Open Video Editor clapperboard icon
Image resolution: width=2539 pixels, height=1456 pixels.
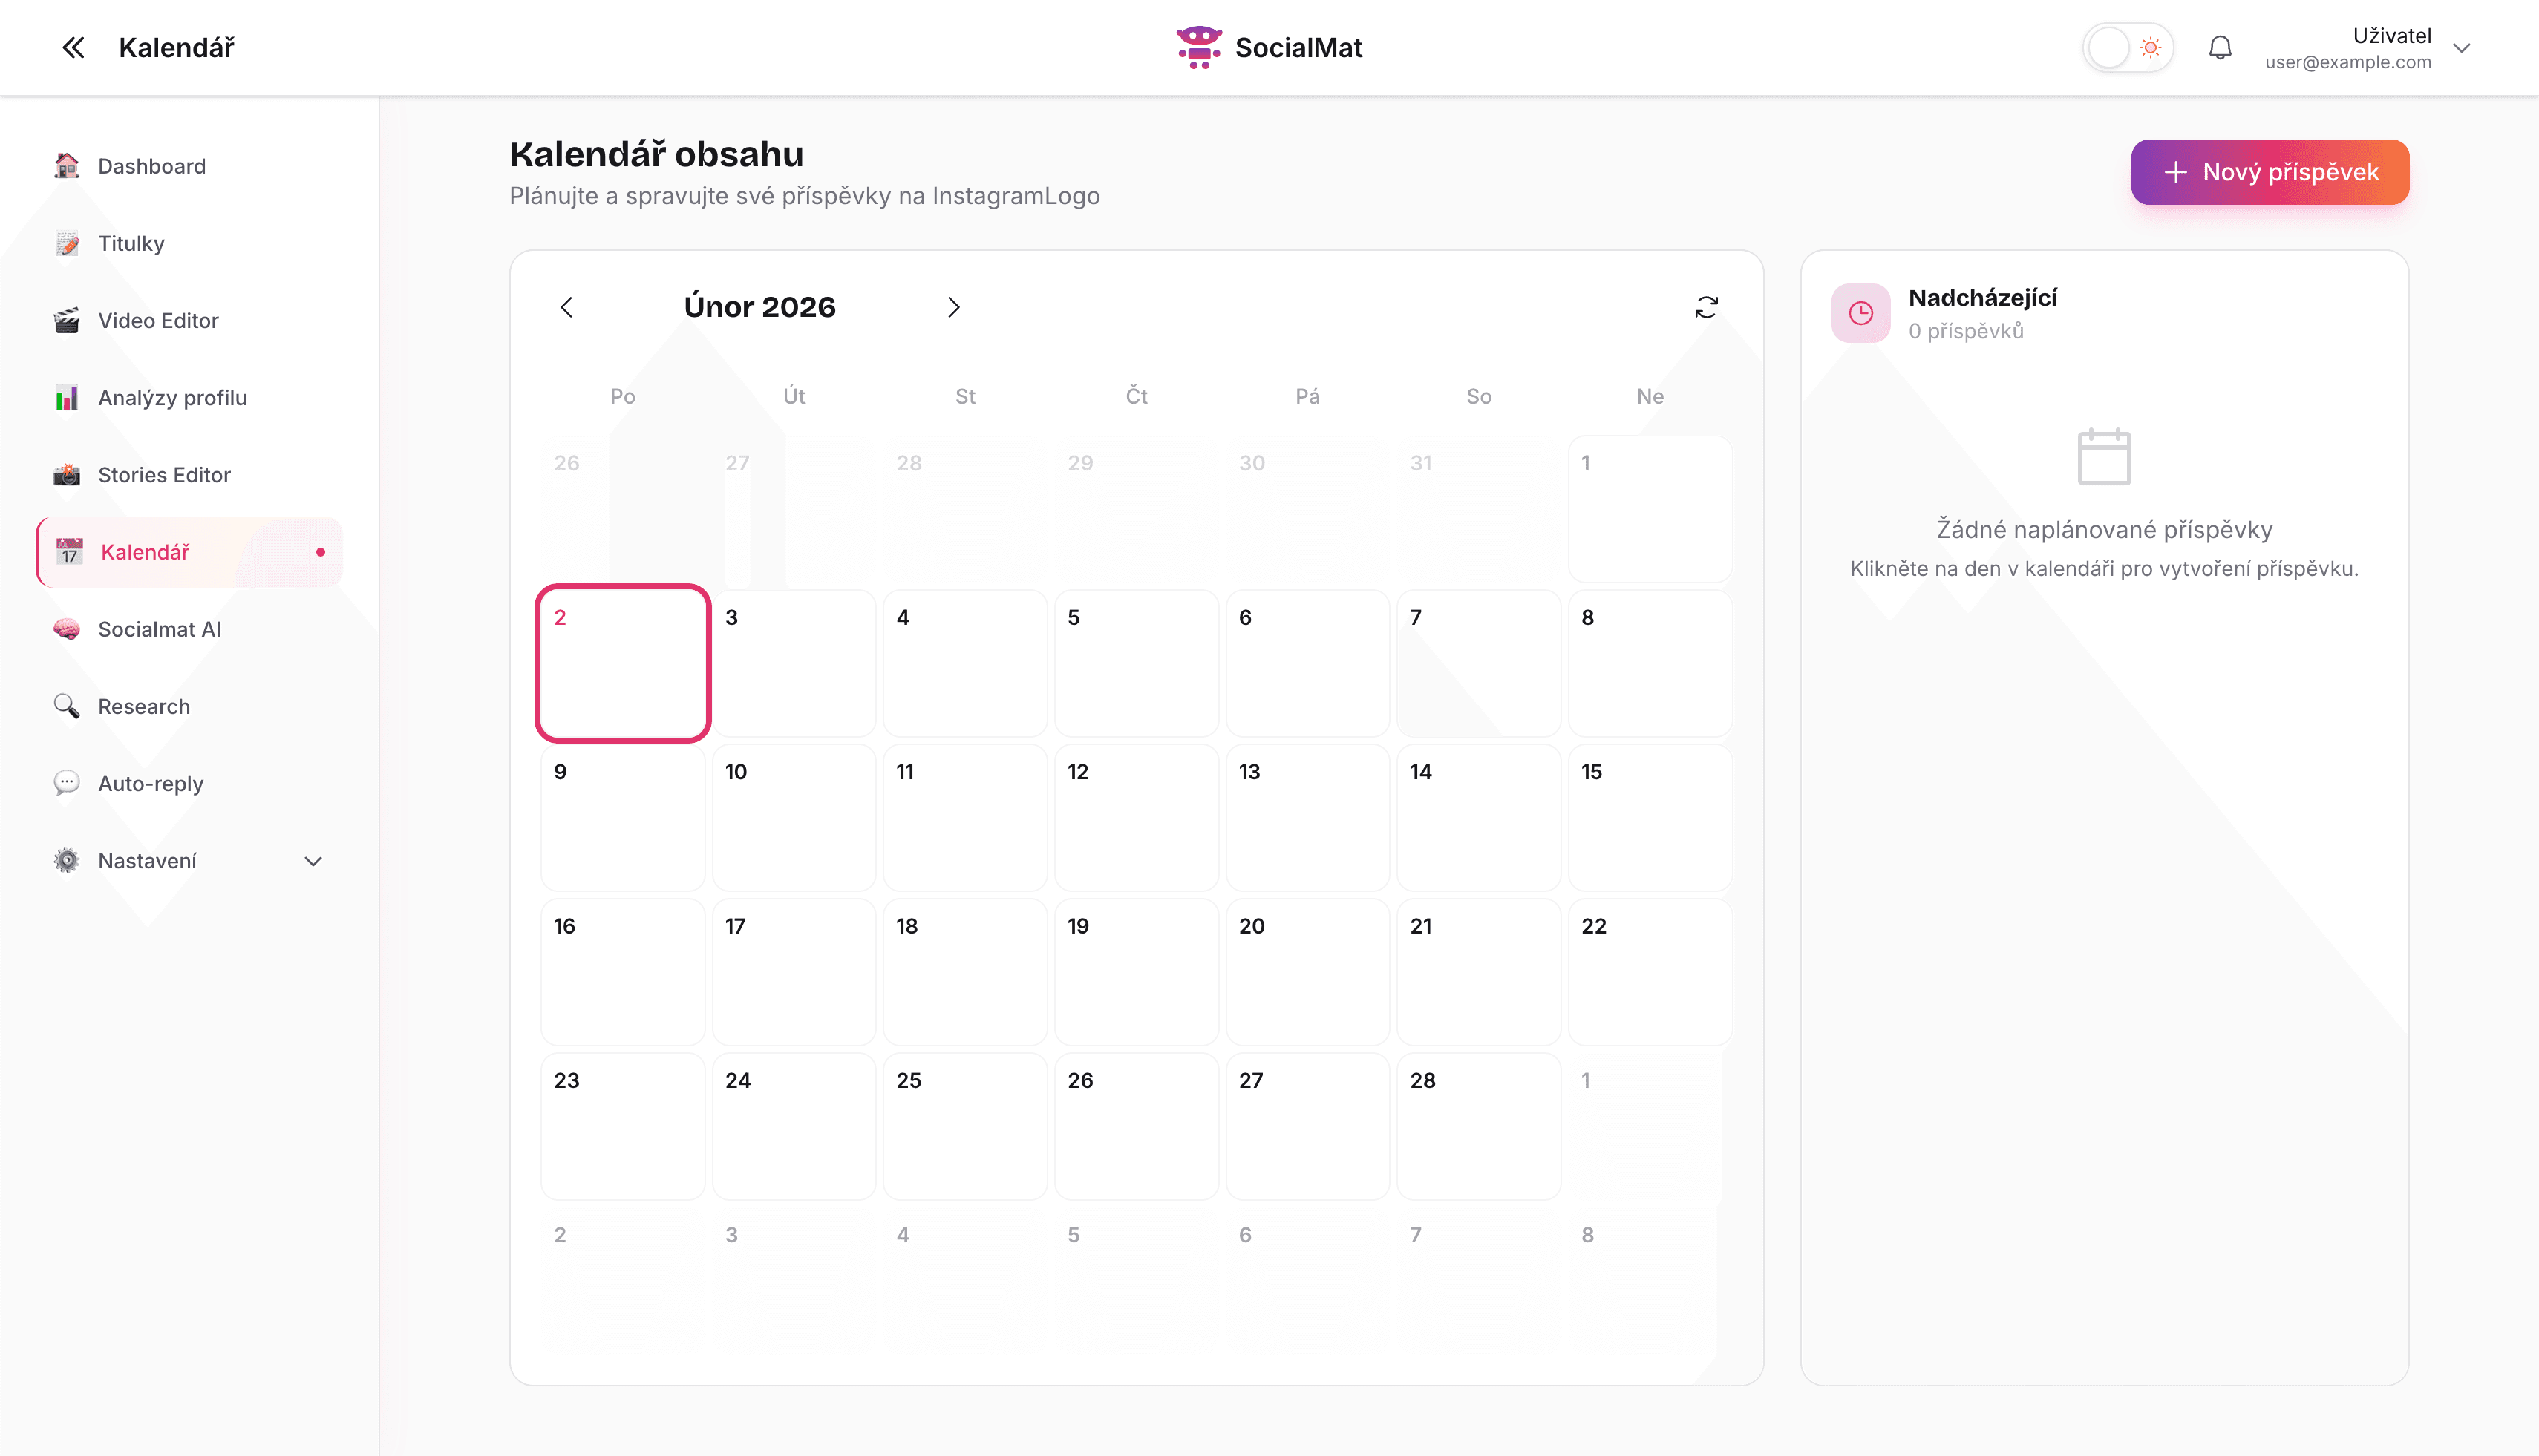pyautogui.click(x=67, y=321)
